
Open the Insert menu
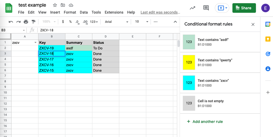click(55, 12)
